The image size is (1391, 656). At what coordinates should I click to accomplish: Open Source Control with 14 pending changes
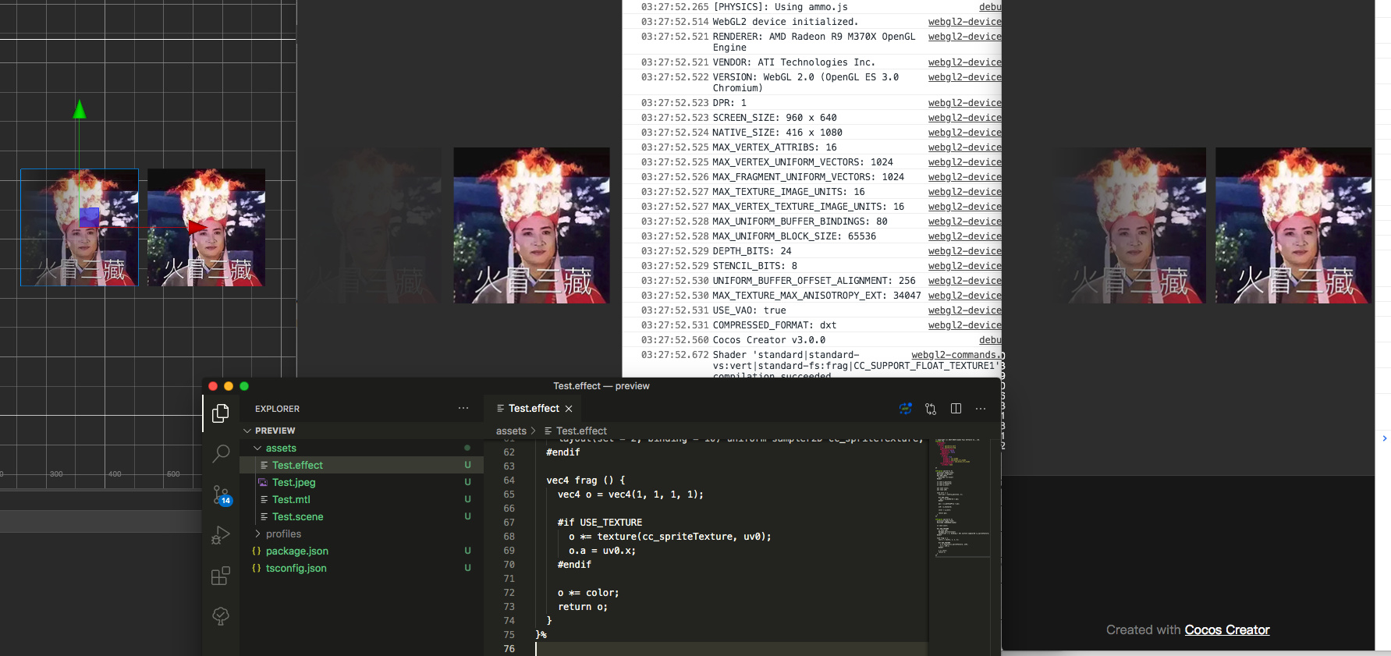pos(222,495)
